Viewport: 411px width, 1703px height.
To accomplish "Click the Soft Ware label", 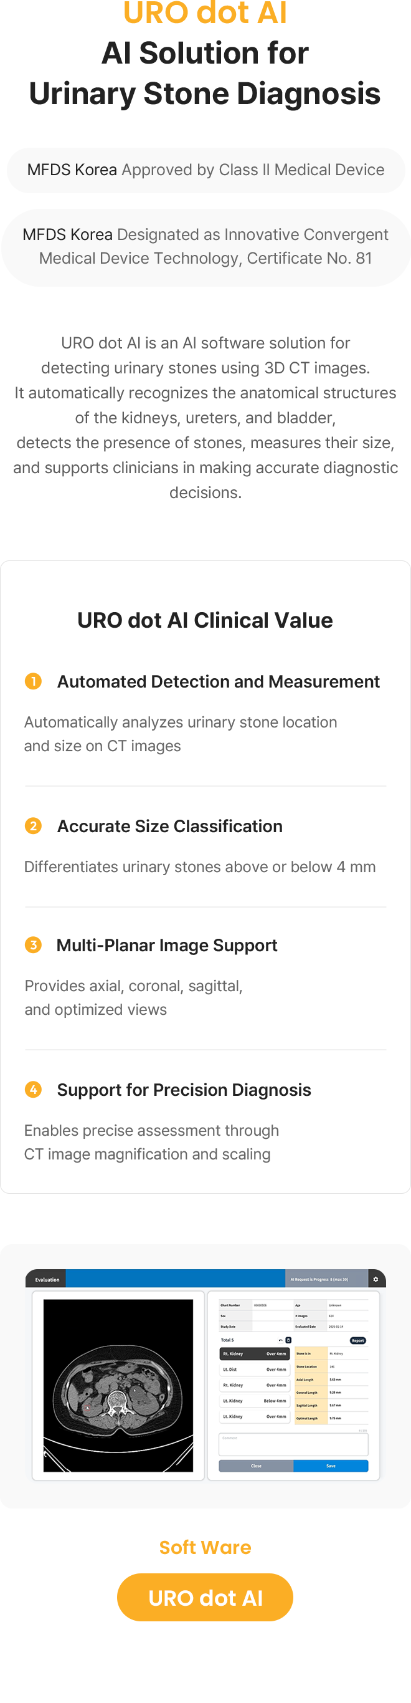I will click(x=205, y=1547).
